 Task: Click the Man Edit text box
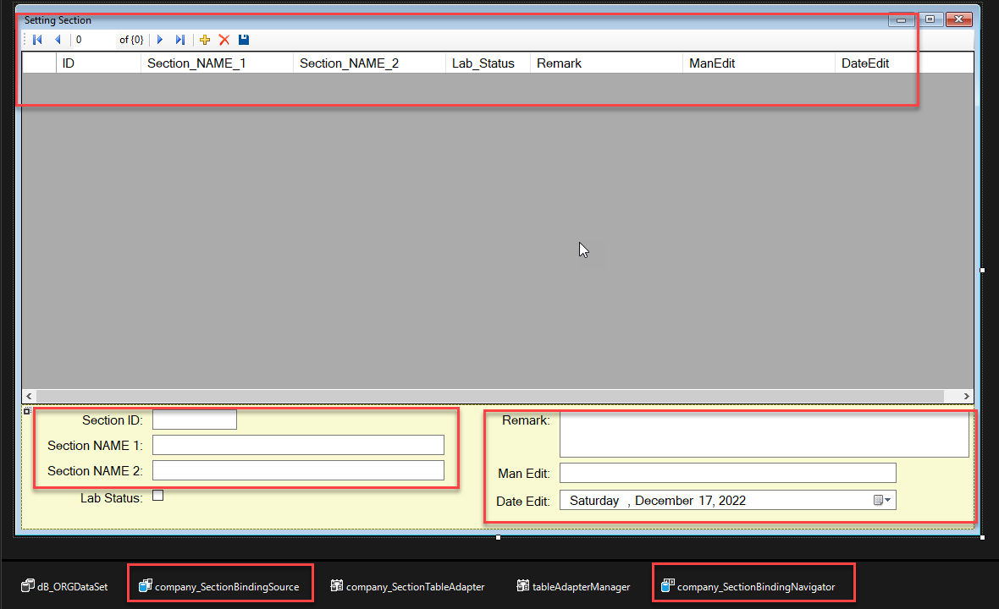pos(727,473)
